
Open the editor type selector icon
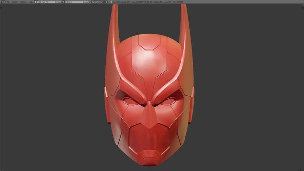coord(3,2)
